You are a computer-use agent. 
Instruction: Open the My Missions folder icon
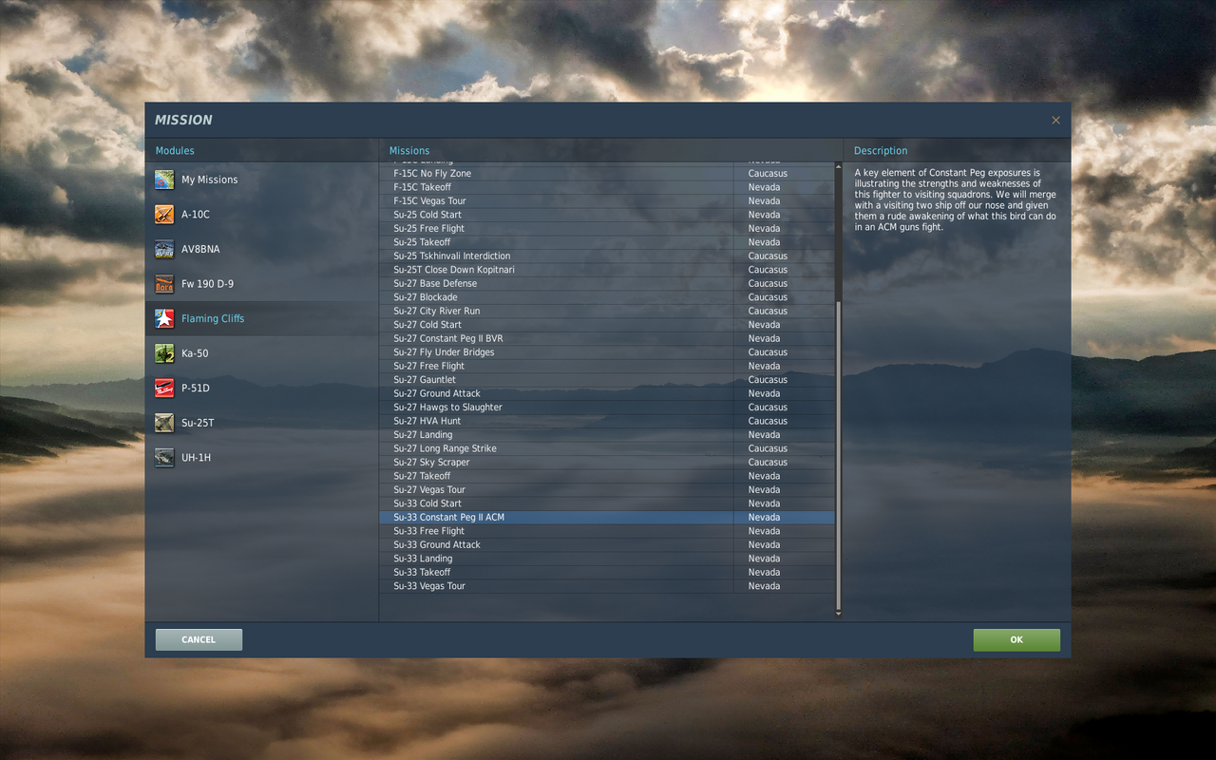pos(163,179)
